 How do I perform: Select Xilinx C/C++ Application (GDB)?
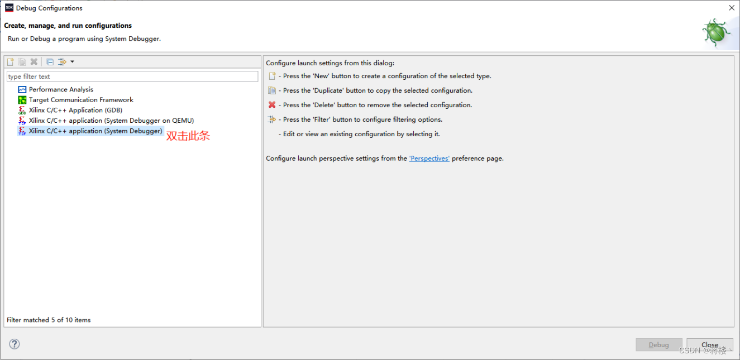click(75, 110)
